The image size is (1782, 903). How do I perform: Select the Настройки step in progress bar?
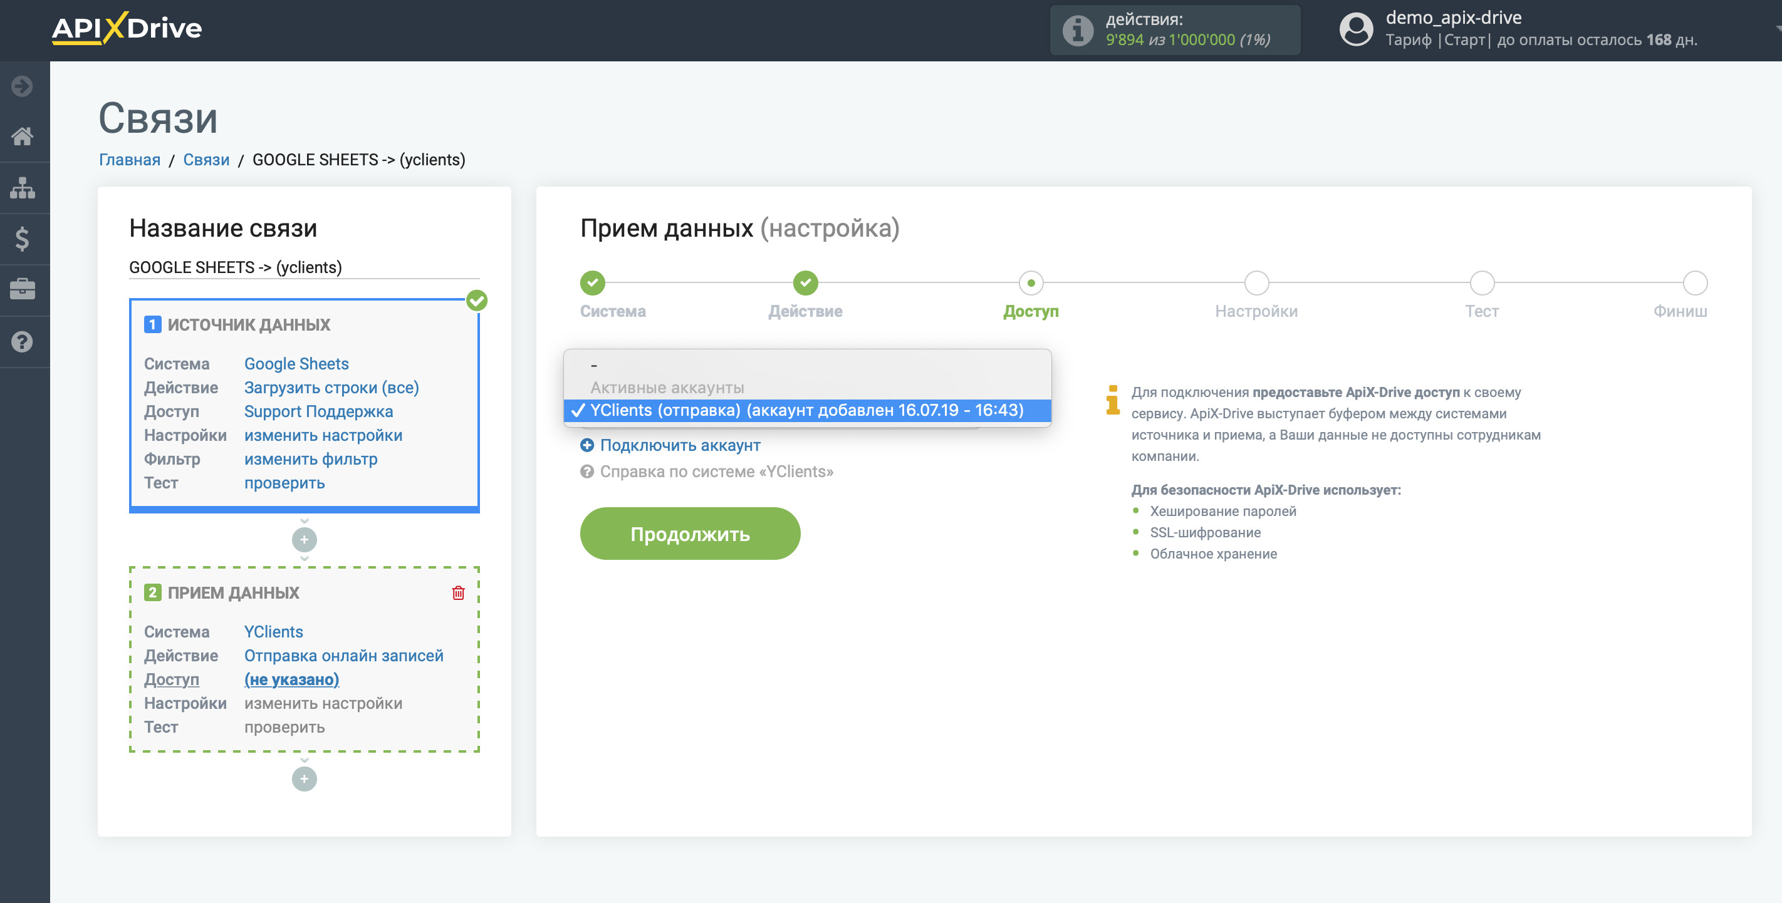(x=1256, y=283)
